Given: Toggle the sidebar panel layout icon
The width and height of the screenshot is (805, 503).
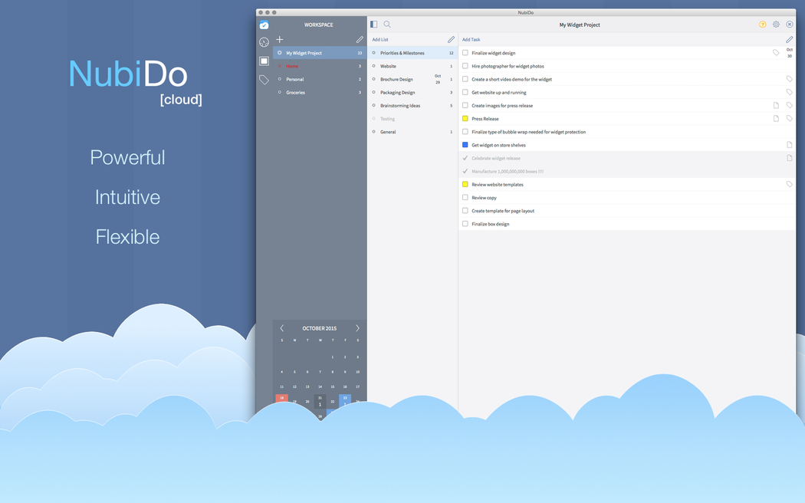Looking at the screenshot, I should click(x=374, y=25).
